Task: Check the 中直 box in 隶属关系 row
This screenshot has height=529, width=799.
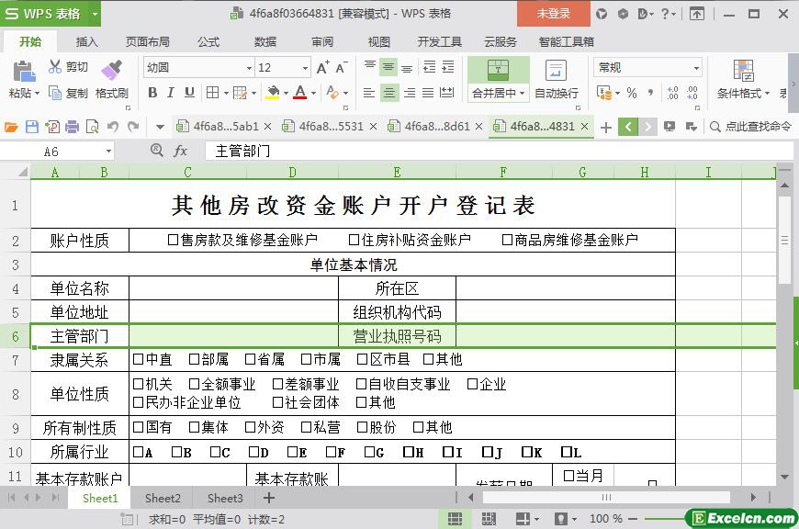Action: pyautogui.click(x=138, y=359)
